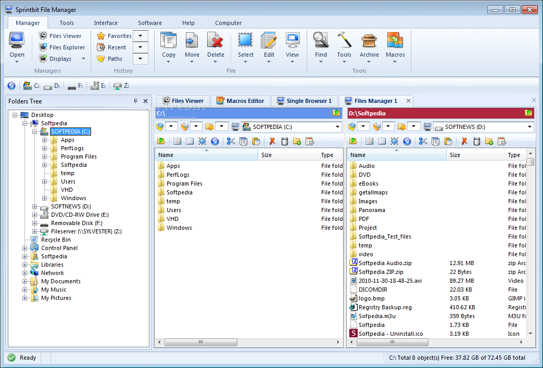543x368 pixels.
Task: Select Registry Backup.reg file
Action: (385, 307)
